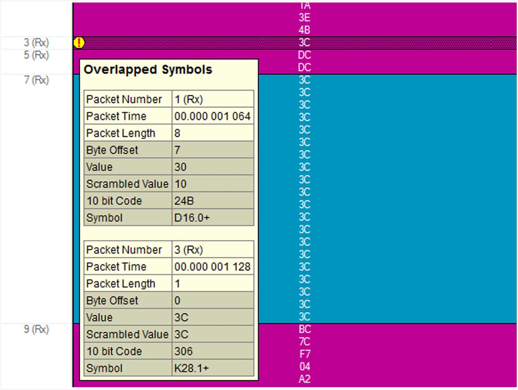
Task: Click the 7C byte in packet 9
Action: click(305, 341)
